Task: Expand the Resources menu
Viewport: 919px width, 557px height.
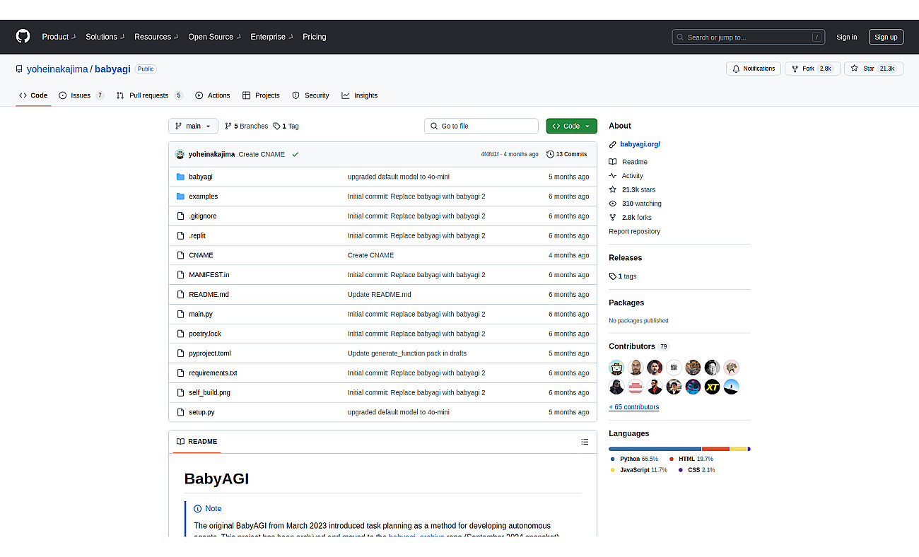Action: (156, 37)
